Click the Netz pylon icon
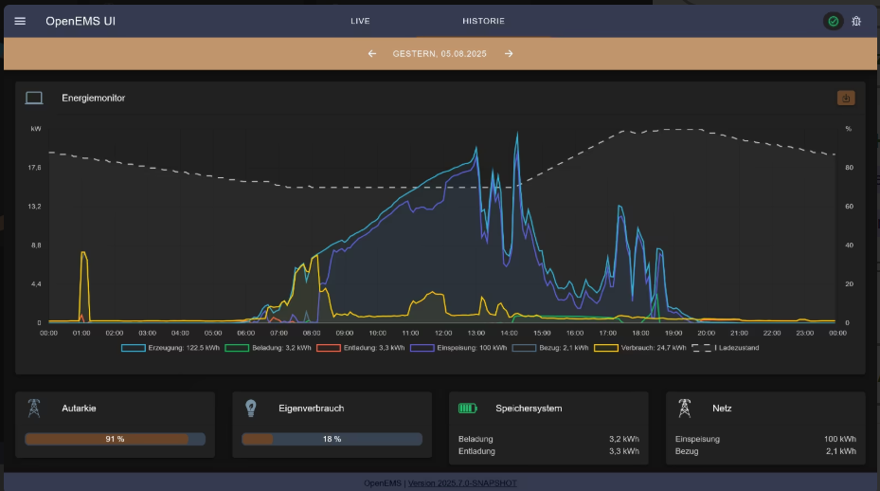This screenshot has height=491, width=880. tap(684, 408)
